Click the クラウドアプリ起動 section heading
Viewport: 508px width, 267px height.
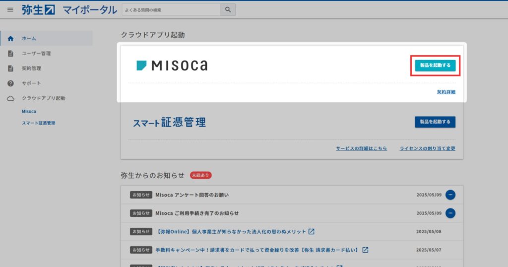153,35
